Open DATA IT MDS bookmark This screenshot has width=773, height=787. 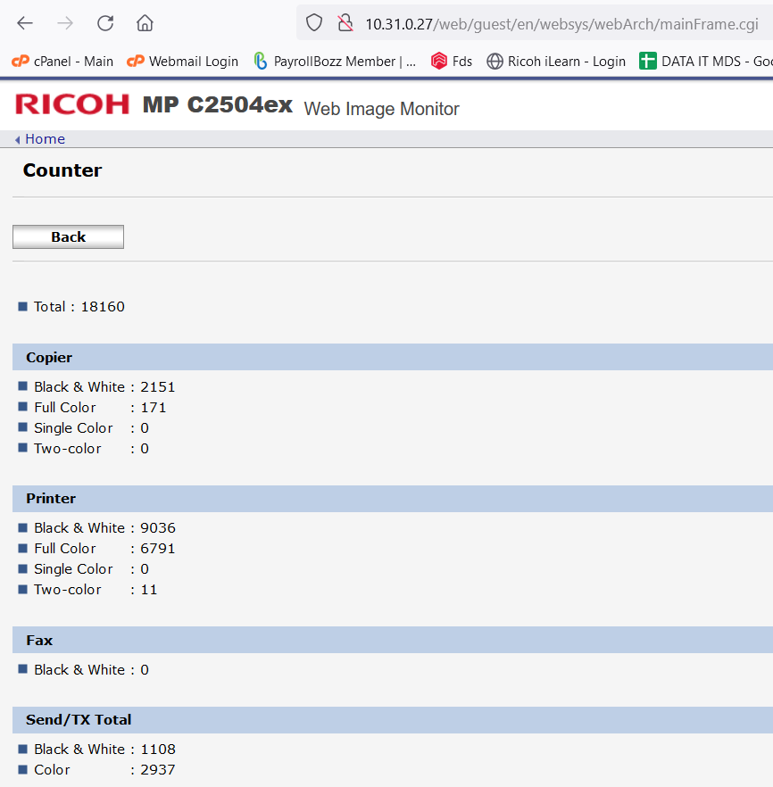pyautogui.click(x=705, y=62)
